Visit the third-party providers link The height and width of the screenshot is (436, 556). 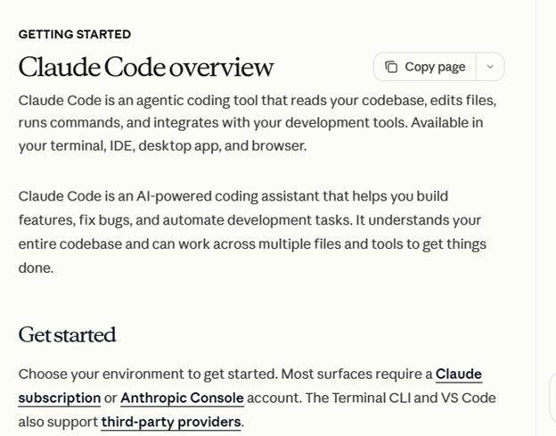[170, 422]
